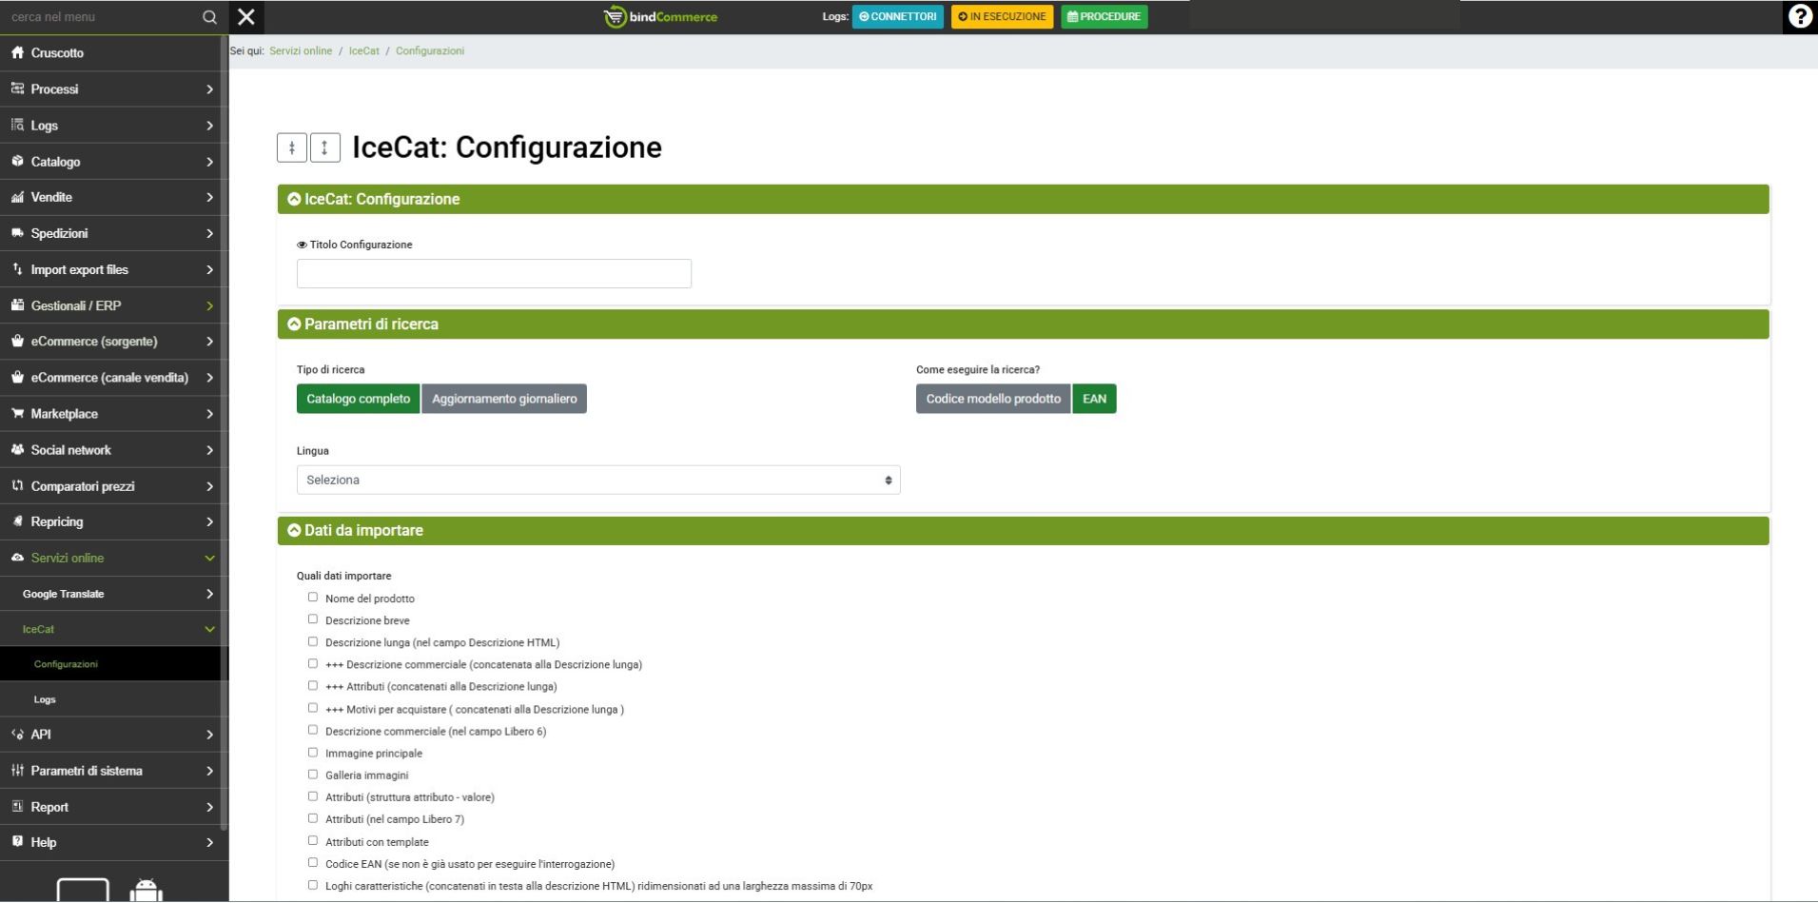Viewport: 1818px width, 903px height.
Task: Click the Titolo Configurazione text field
Action: (x=494, y=274)
